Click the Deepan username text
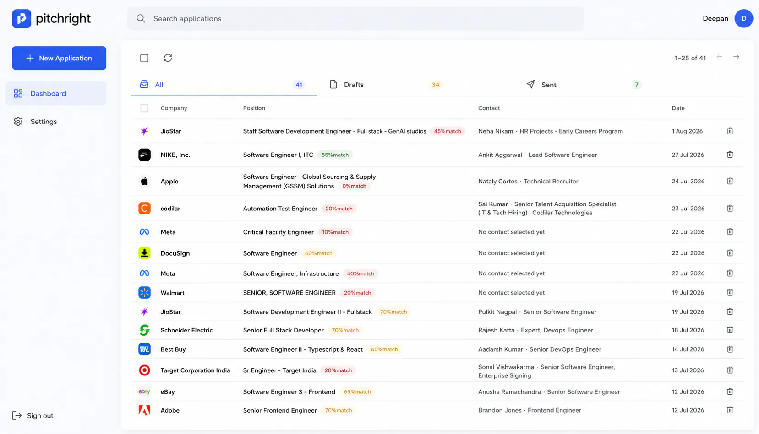 point(715,19)
